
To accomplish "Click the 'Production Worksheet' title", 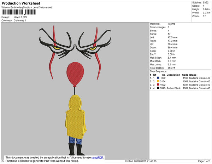I will pos(21,3).
